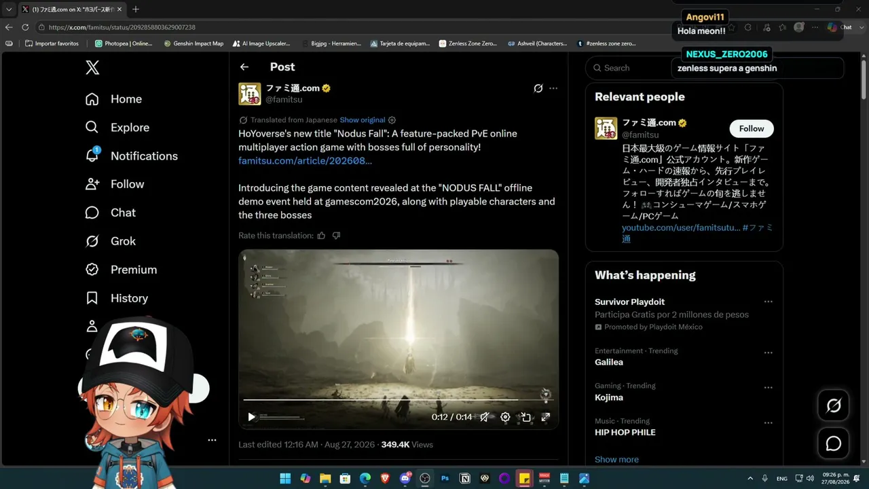Click the browser Back button
869x489 pixels.
(x=9, y=27)
